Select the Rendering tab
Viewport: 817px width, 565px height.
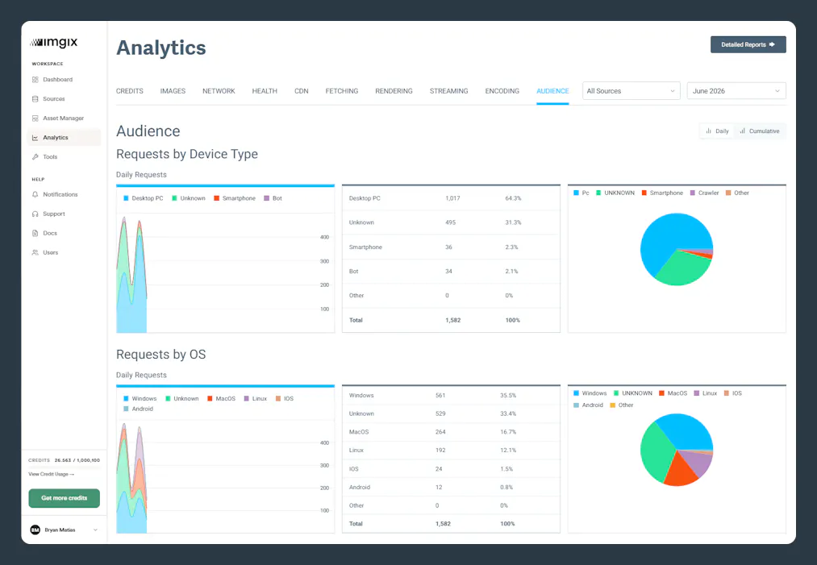pyautogui.click(x=394, y=91)
